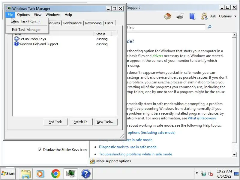Open Troubleshooting problems while in safe mode link
The height and width of the screenshot is (180, 240).
tap(136, 154)
